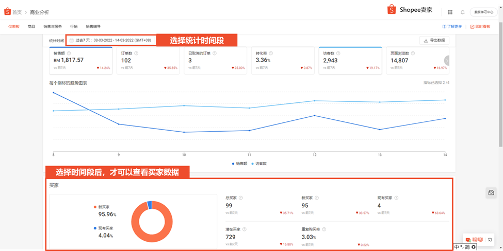Click the 导出数据 export button
The width and height of the screenshot is (503, 251).
pos(434,40)
